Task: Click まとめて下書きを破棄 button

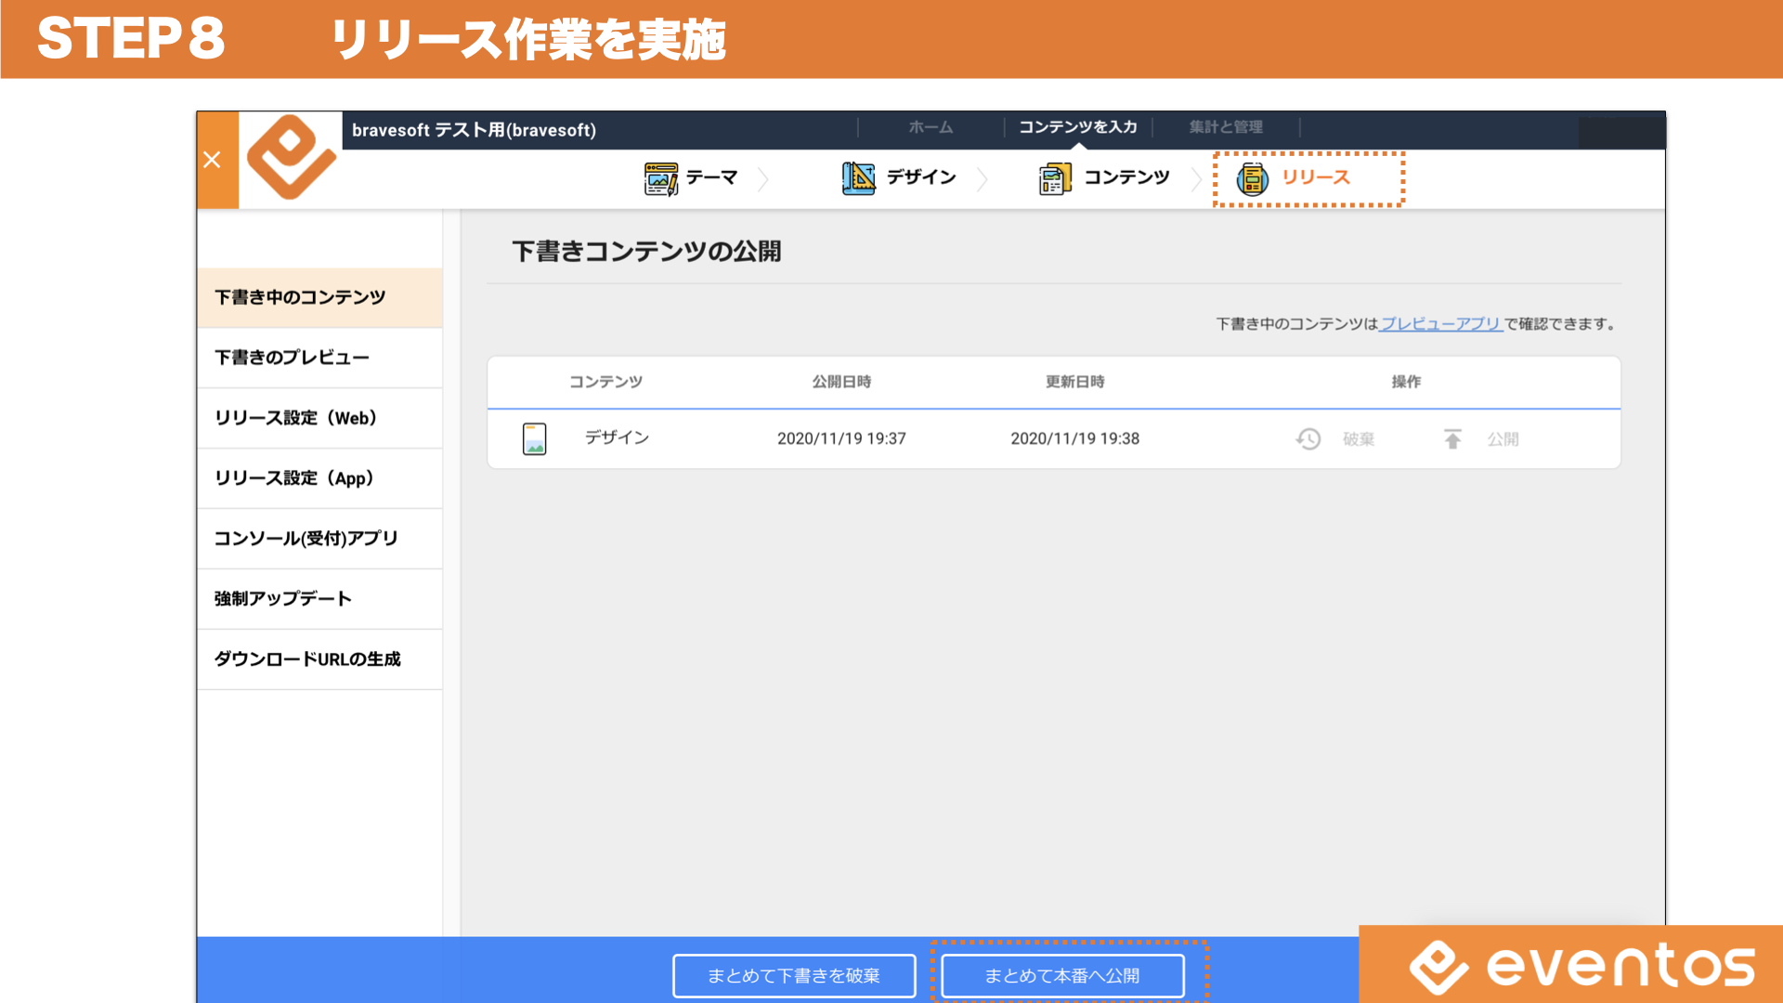Action: click(x=794, y=976)
